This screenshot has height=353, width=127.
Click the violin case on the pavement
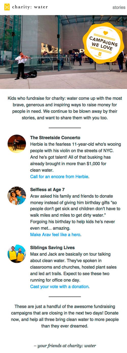(31, 74)
